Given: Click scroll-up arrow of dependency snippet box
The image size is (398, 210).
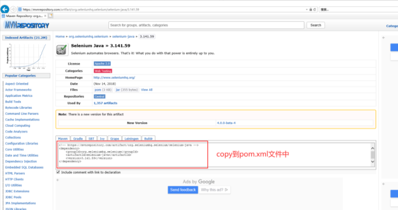Looking at the screenshot, I should coord(372,148).
